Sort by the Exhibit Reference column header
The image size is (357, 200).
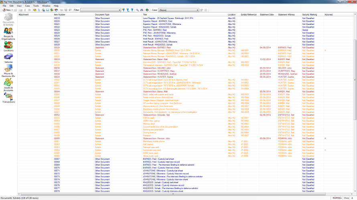[x=249, y=14]
